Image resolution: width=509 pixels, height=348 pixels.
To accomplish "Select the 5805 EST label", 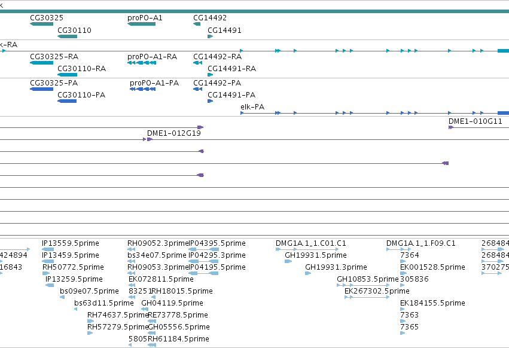I will [x=138, y=339].
